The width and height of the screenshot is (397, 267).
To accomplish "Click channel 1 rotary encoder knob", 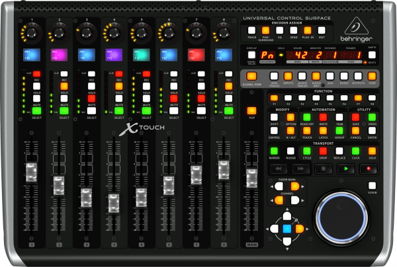I will [32, 33].
